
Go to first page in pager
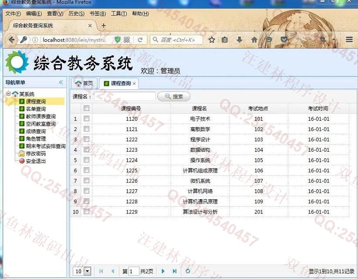pos(101,271)
